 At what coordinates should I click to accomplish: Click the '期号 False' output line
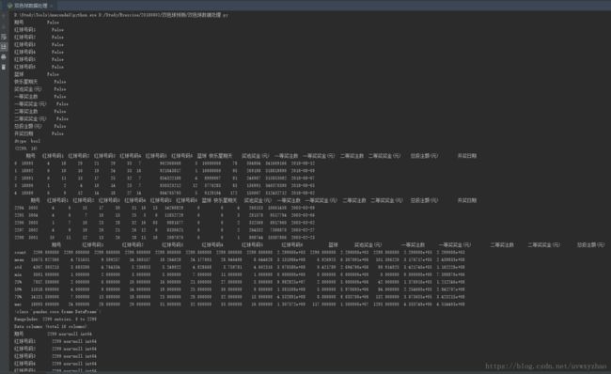(x=37, y=23)
